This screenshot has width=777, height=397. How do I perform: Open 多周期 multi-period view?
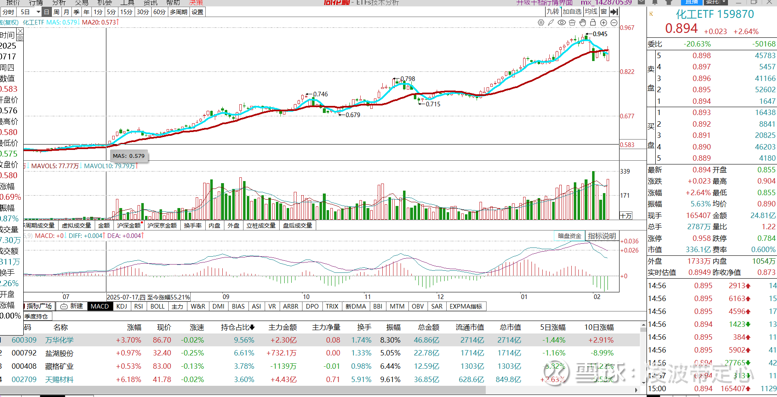click(x=179, y=12)
